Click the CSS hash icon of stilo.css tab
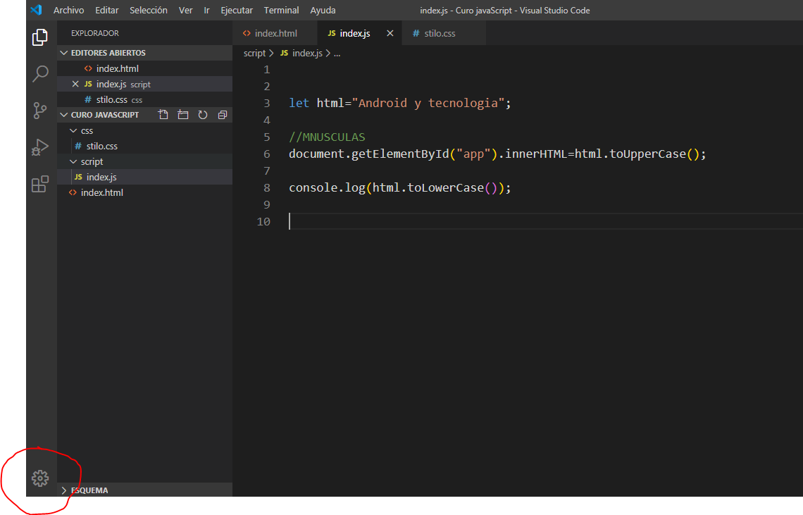The width and height of the screenshot is (803, 515). (416, 33)
